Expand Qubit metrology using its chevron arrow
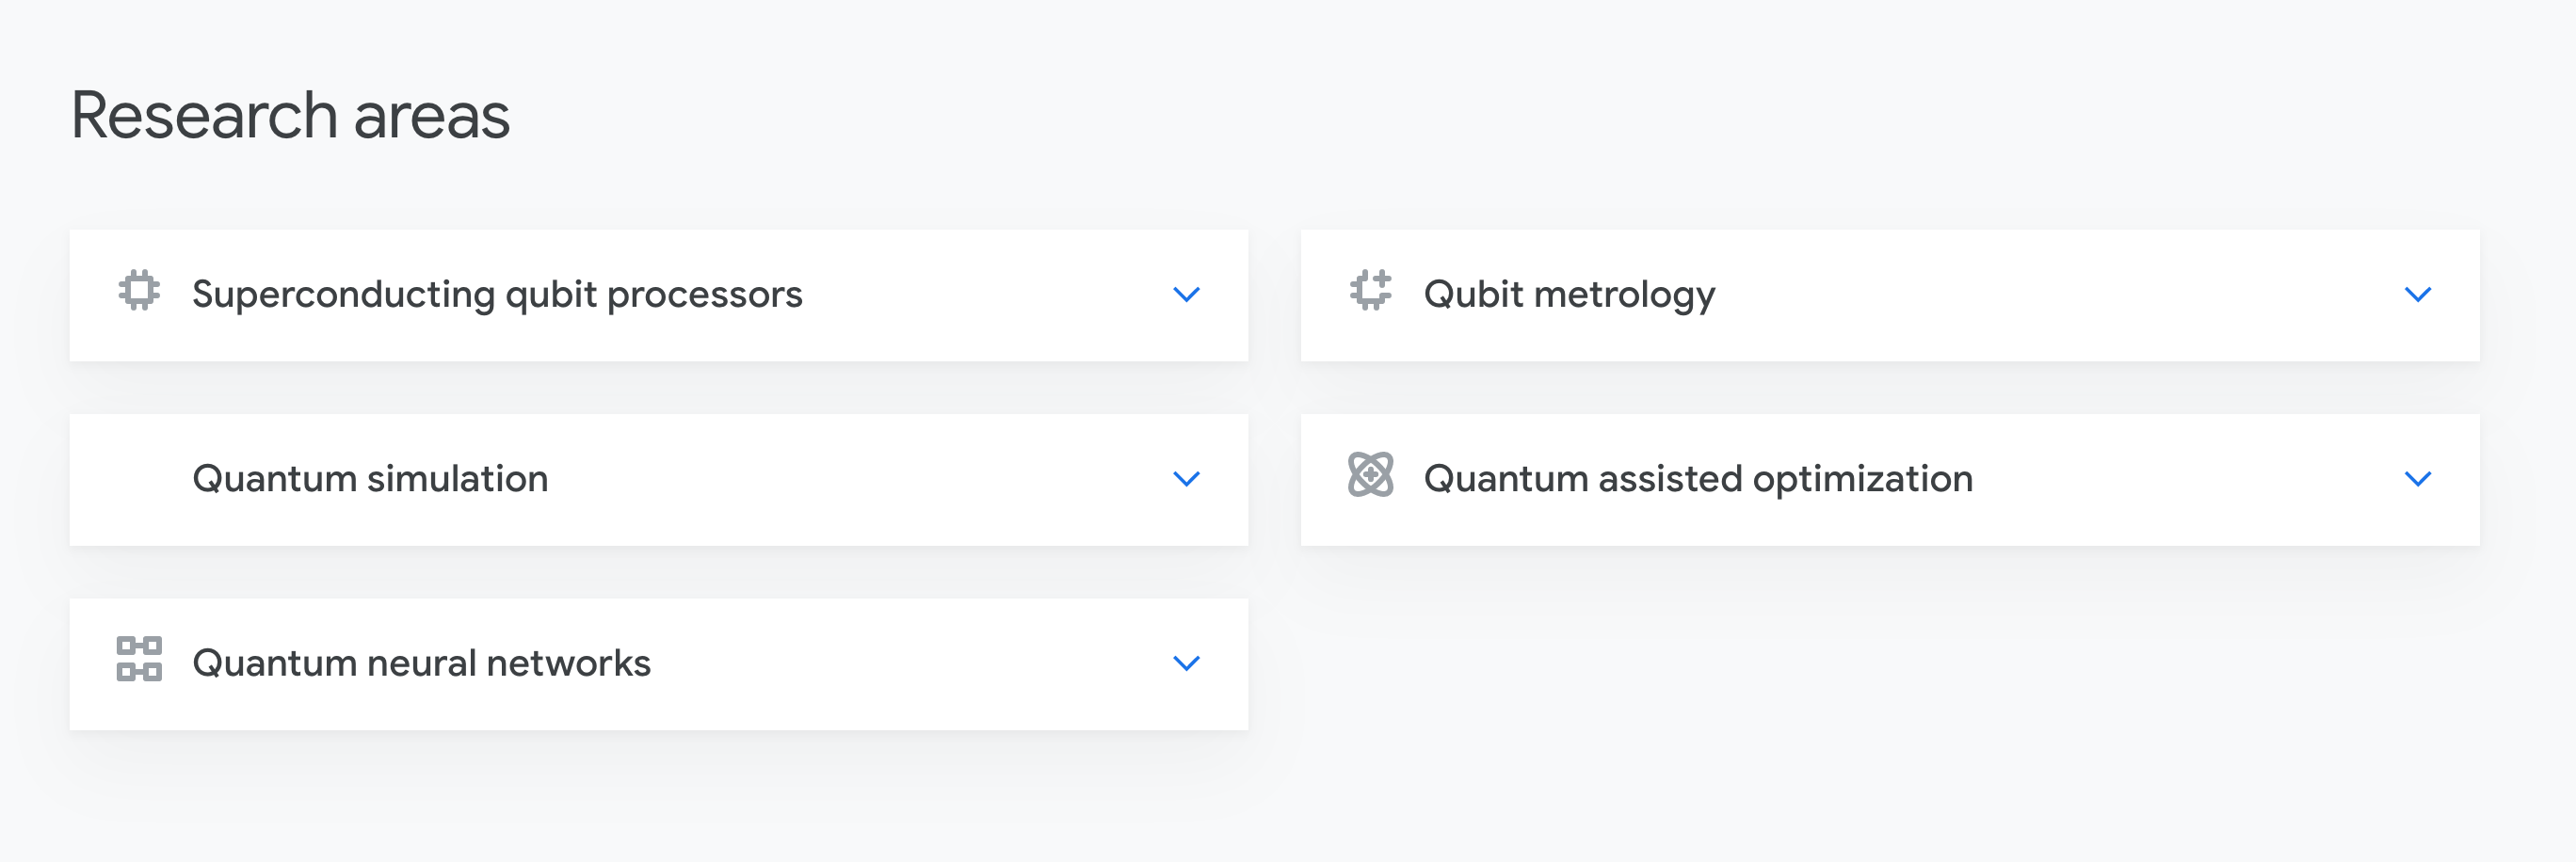 pyautogui.click(x=2417, y=295)
